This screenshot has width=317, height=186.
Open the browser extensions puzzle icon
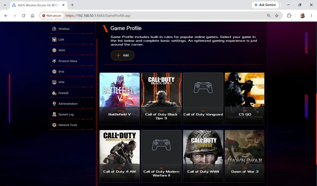[x=289, y=16]
